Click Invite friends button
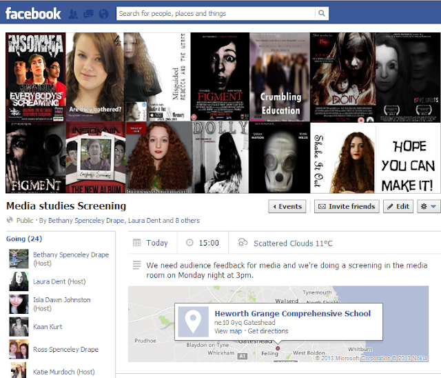441x378 pixels. [x=347, y=206]
